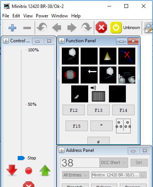Image resolution: width=153 pixels, height=187 pixels.
Task: Toggle the circular red-sided brake function icon
Action: (x=70, y=75)
